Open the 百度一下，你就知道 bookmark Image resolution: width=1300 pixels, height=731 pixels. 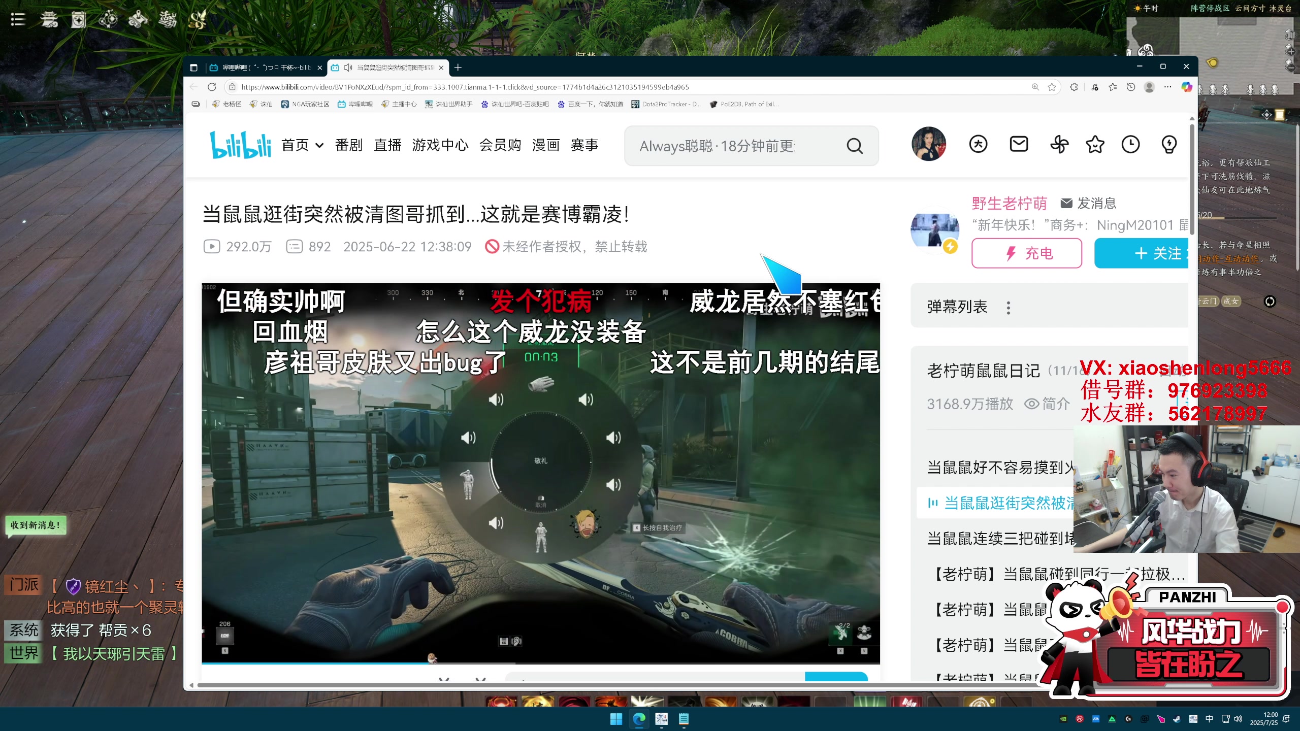(x=590, y=104)
